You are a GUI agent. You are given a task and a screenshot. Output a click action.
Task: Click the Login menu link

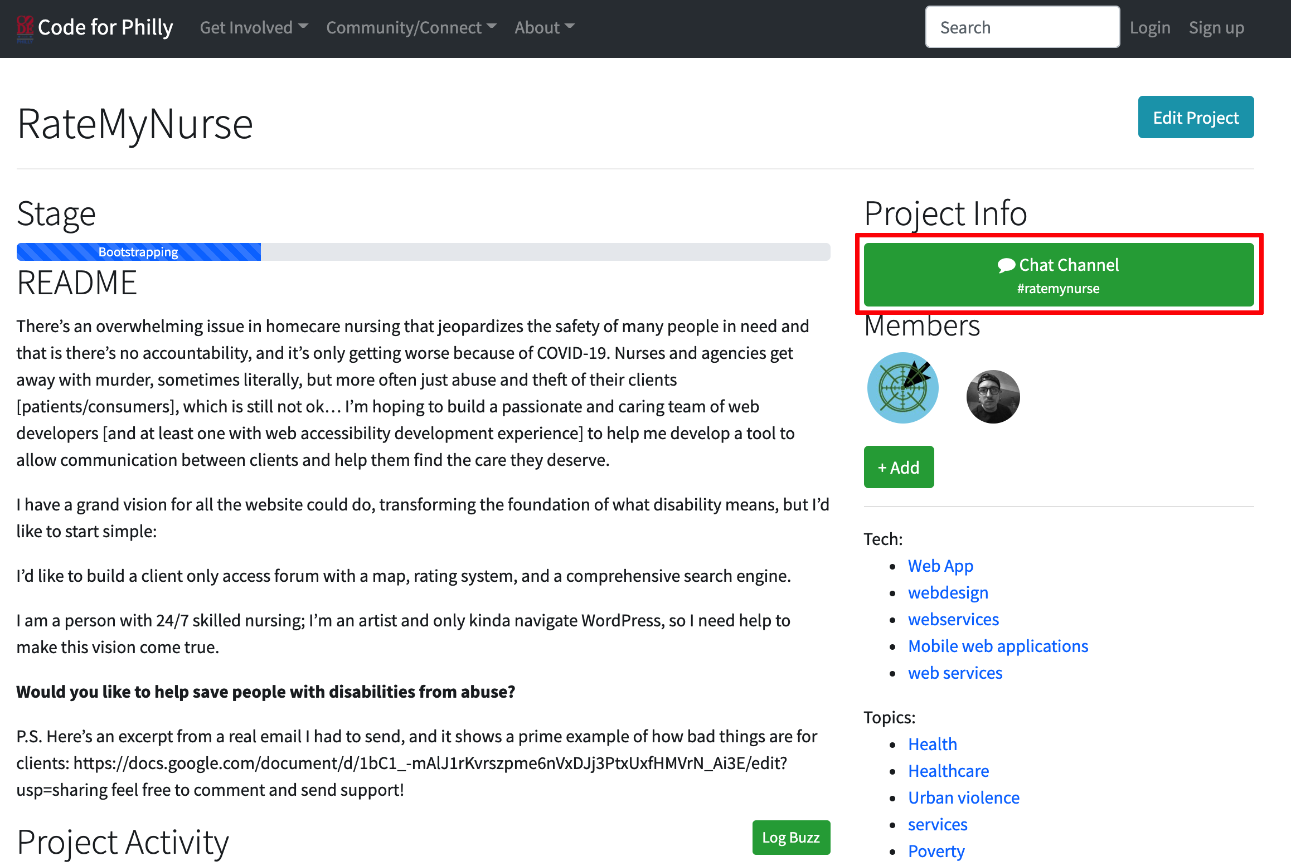pos(1149,27)
